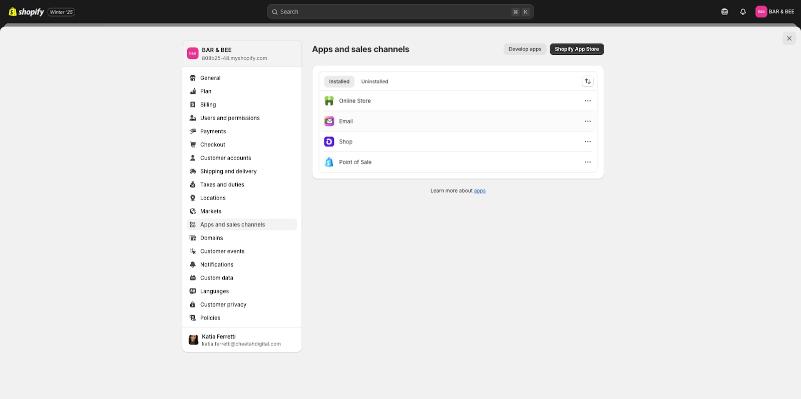Viewport: 801px width, 399px height.
Task: Click the notification bell icon
Action: 743,12
